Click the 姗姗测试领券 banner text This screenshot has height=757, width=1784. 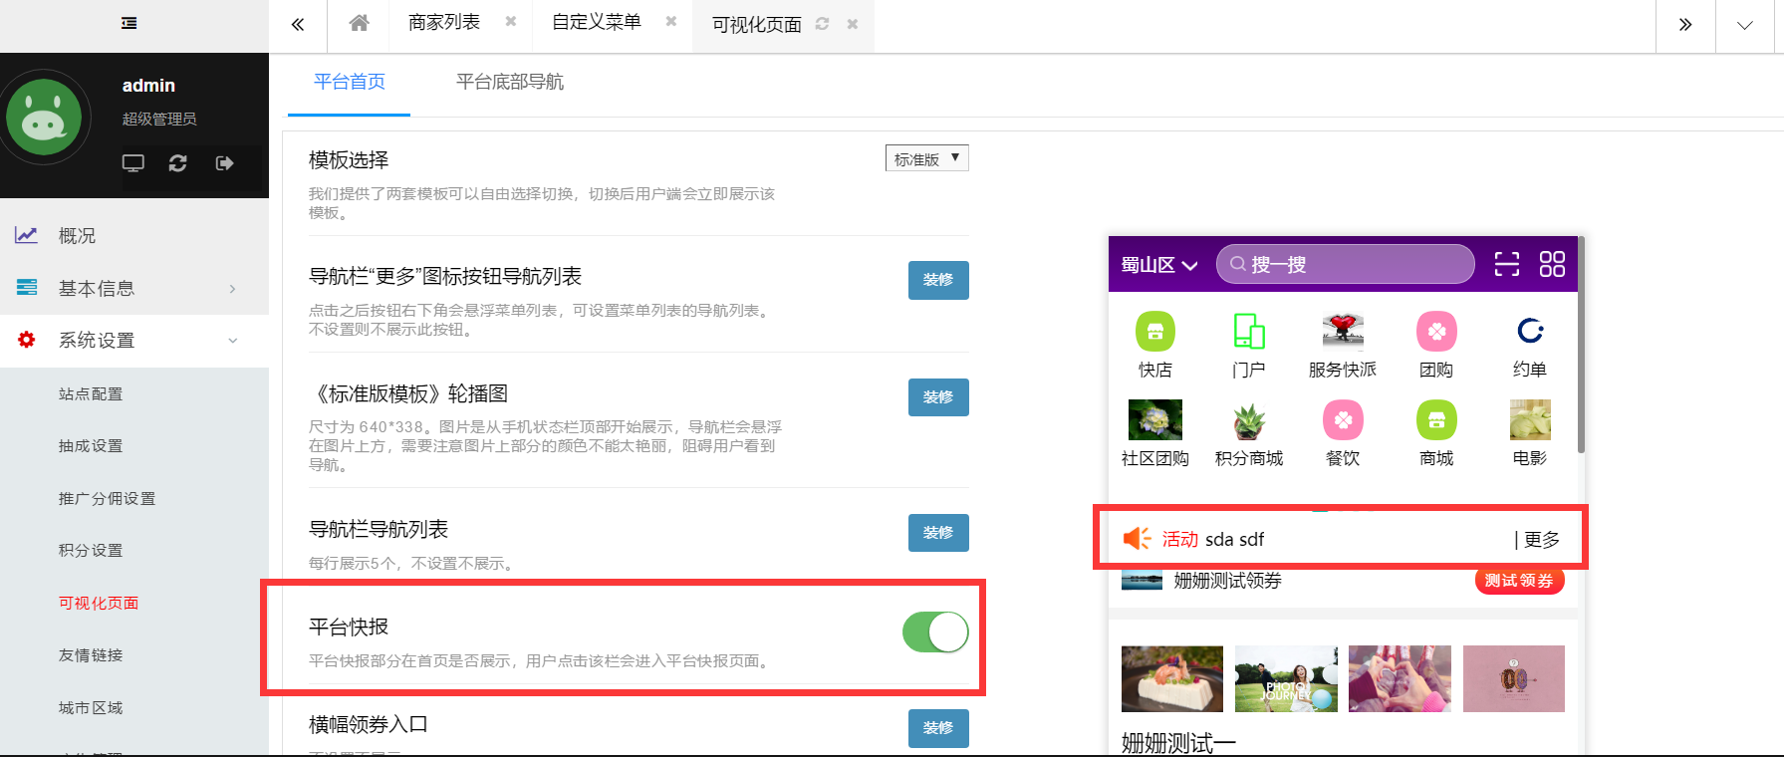pyautogui.click(x=1227, y=581)
